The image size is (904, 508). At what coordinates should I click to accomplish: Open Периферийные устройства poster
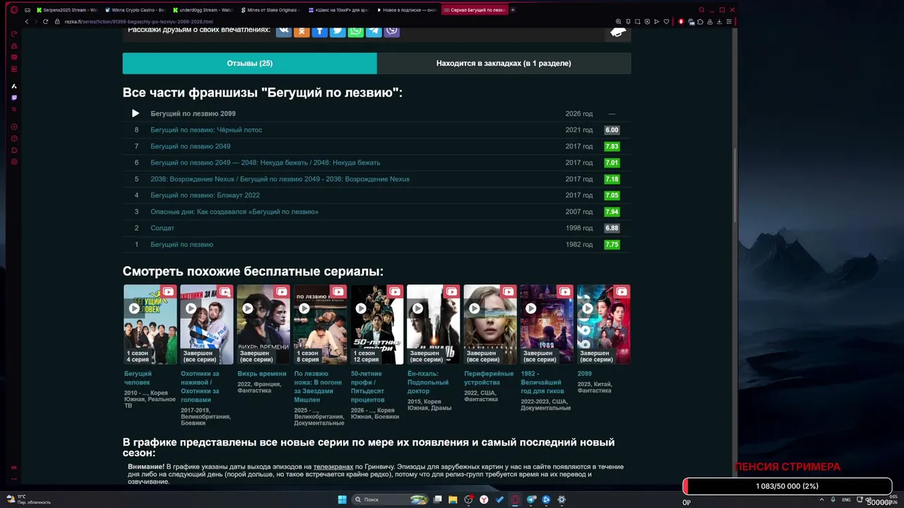pyautogui.click(x=490, y=325)
